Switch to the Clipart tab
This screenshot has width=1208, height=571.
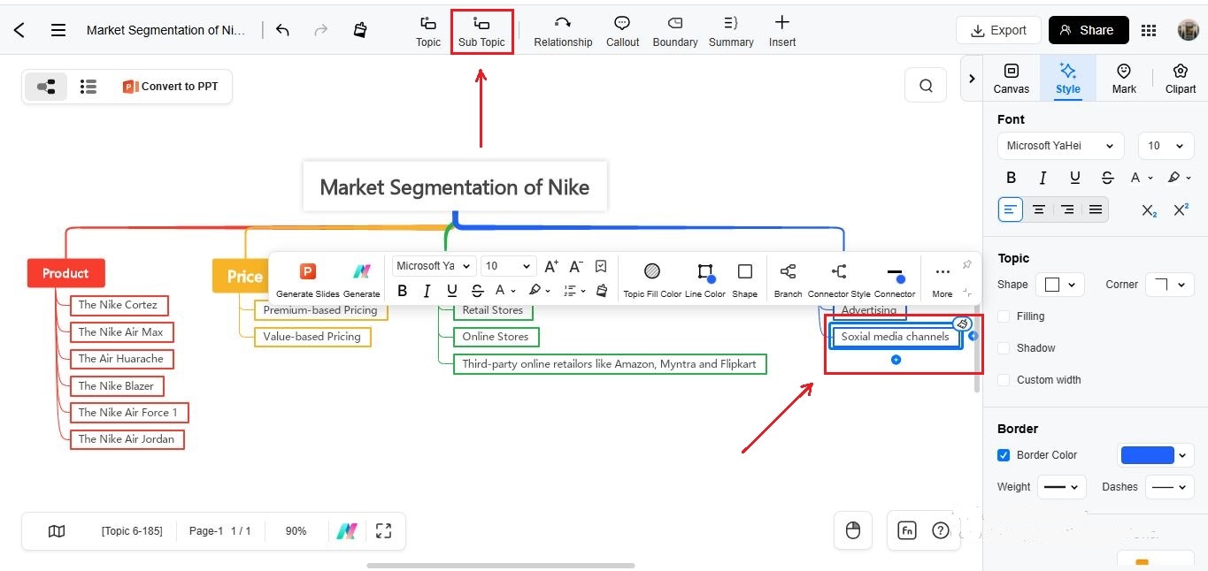(1181, 79)
